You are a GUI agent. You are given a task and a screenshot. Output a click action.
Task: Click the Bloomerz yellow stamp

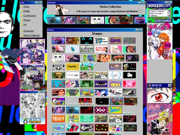(x=115, y=110)
